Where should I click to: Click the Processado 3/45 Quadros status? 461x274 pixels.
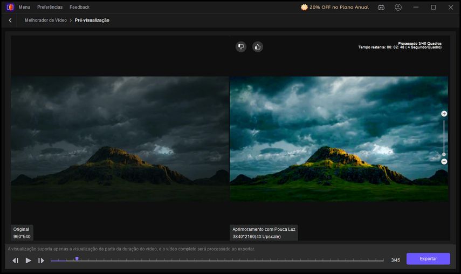point(420,44)
